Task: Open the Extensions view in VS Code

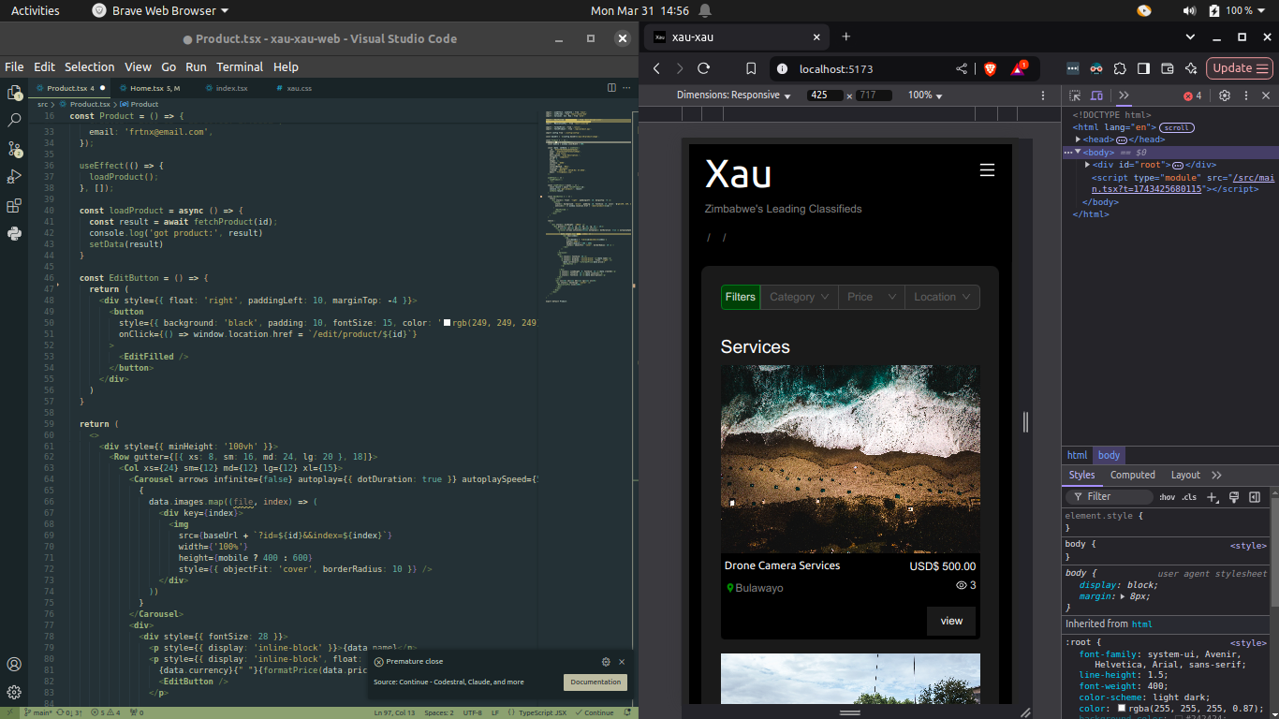Action: (x=14, y=205)
